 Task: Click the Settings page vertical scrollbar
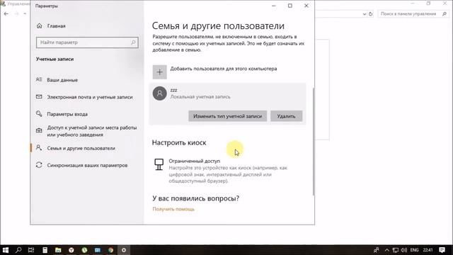point(314,142)
